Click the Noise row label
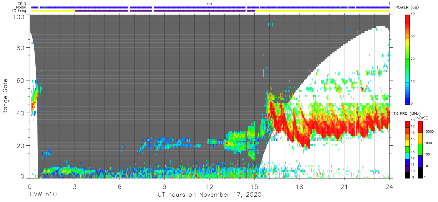The width and height of the screenshot is (438, 202). (x=22, y=7)
